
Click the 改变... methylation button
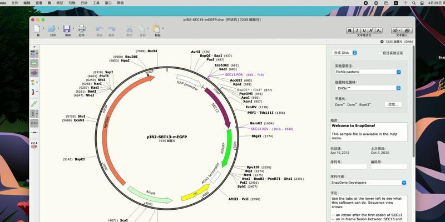393,104
